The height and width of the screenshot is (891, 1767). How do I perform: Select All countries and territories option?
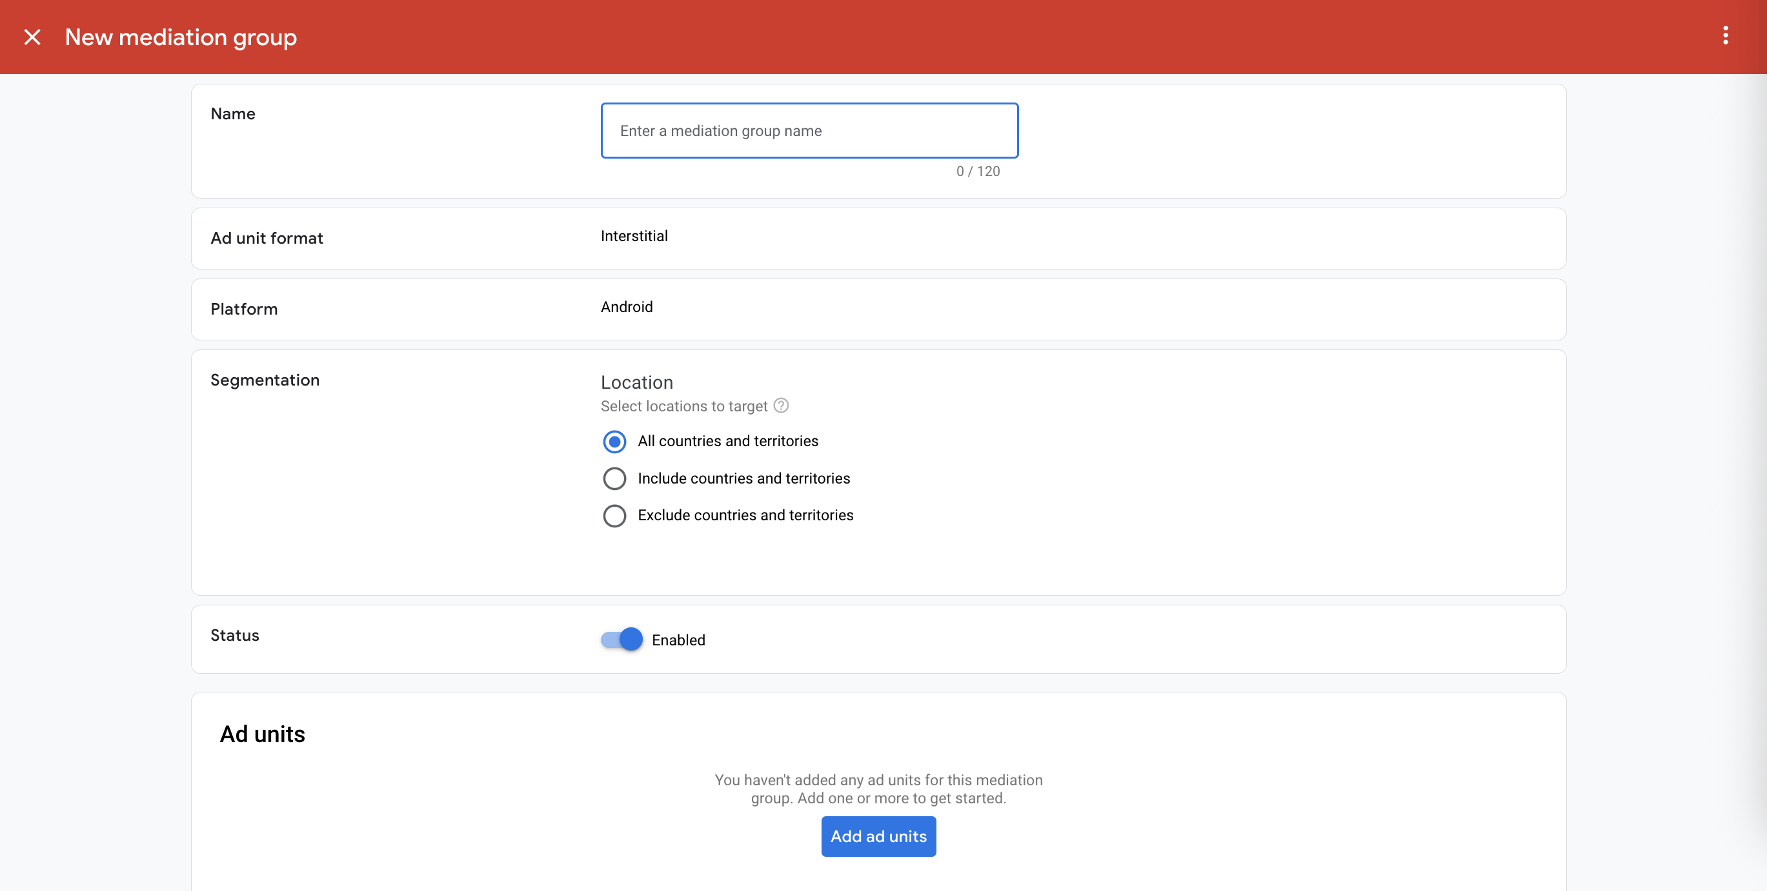[614, 442]
